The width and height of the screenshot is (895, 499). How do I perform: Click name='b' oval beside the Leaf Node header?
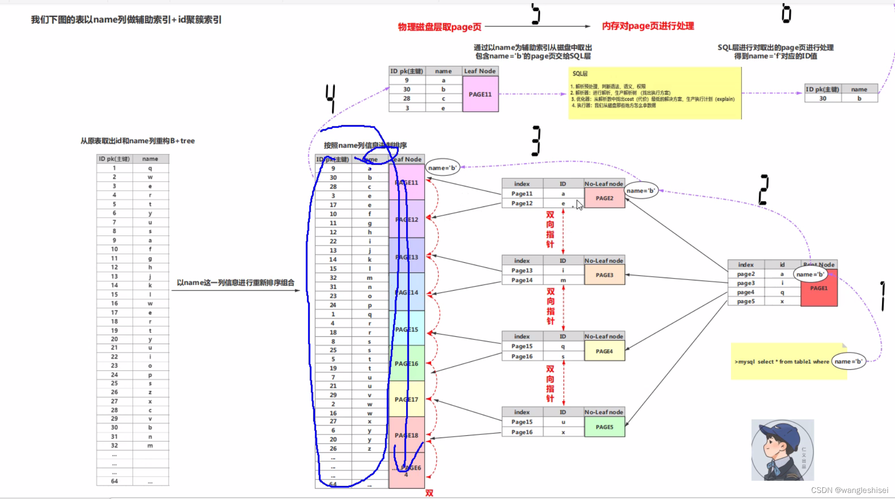[x=442, y=167]
